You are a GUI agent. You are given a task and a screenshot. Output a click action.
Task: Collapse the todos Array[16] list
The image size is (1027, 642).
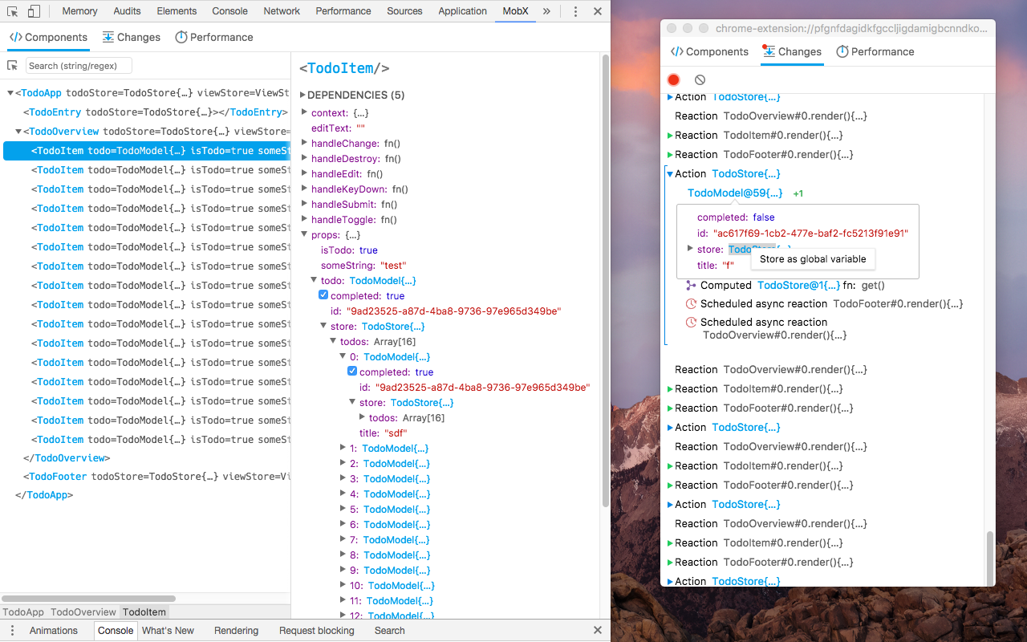coord(332,341)
